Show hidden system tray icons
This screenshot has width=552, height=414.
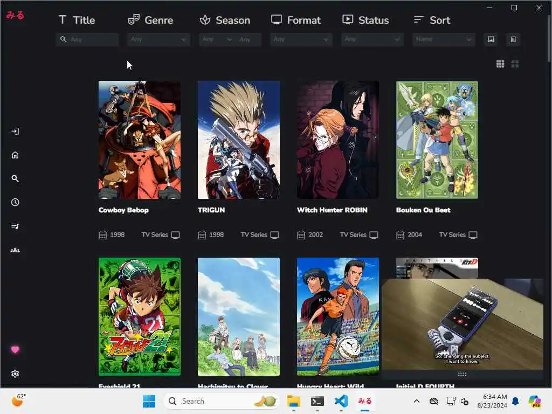pyautogui.click(x=417, y=401)
